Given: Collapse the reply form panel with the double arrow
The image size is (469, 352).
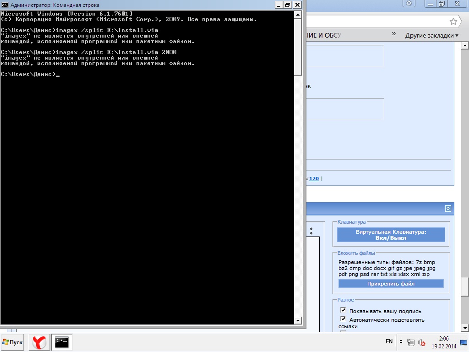Looking at the screenshot, I should coord(448,209).
